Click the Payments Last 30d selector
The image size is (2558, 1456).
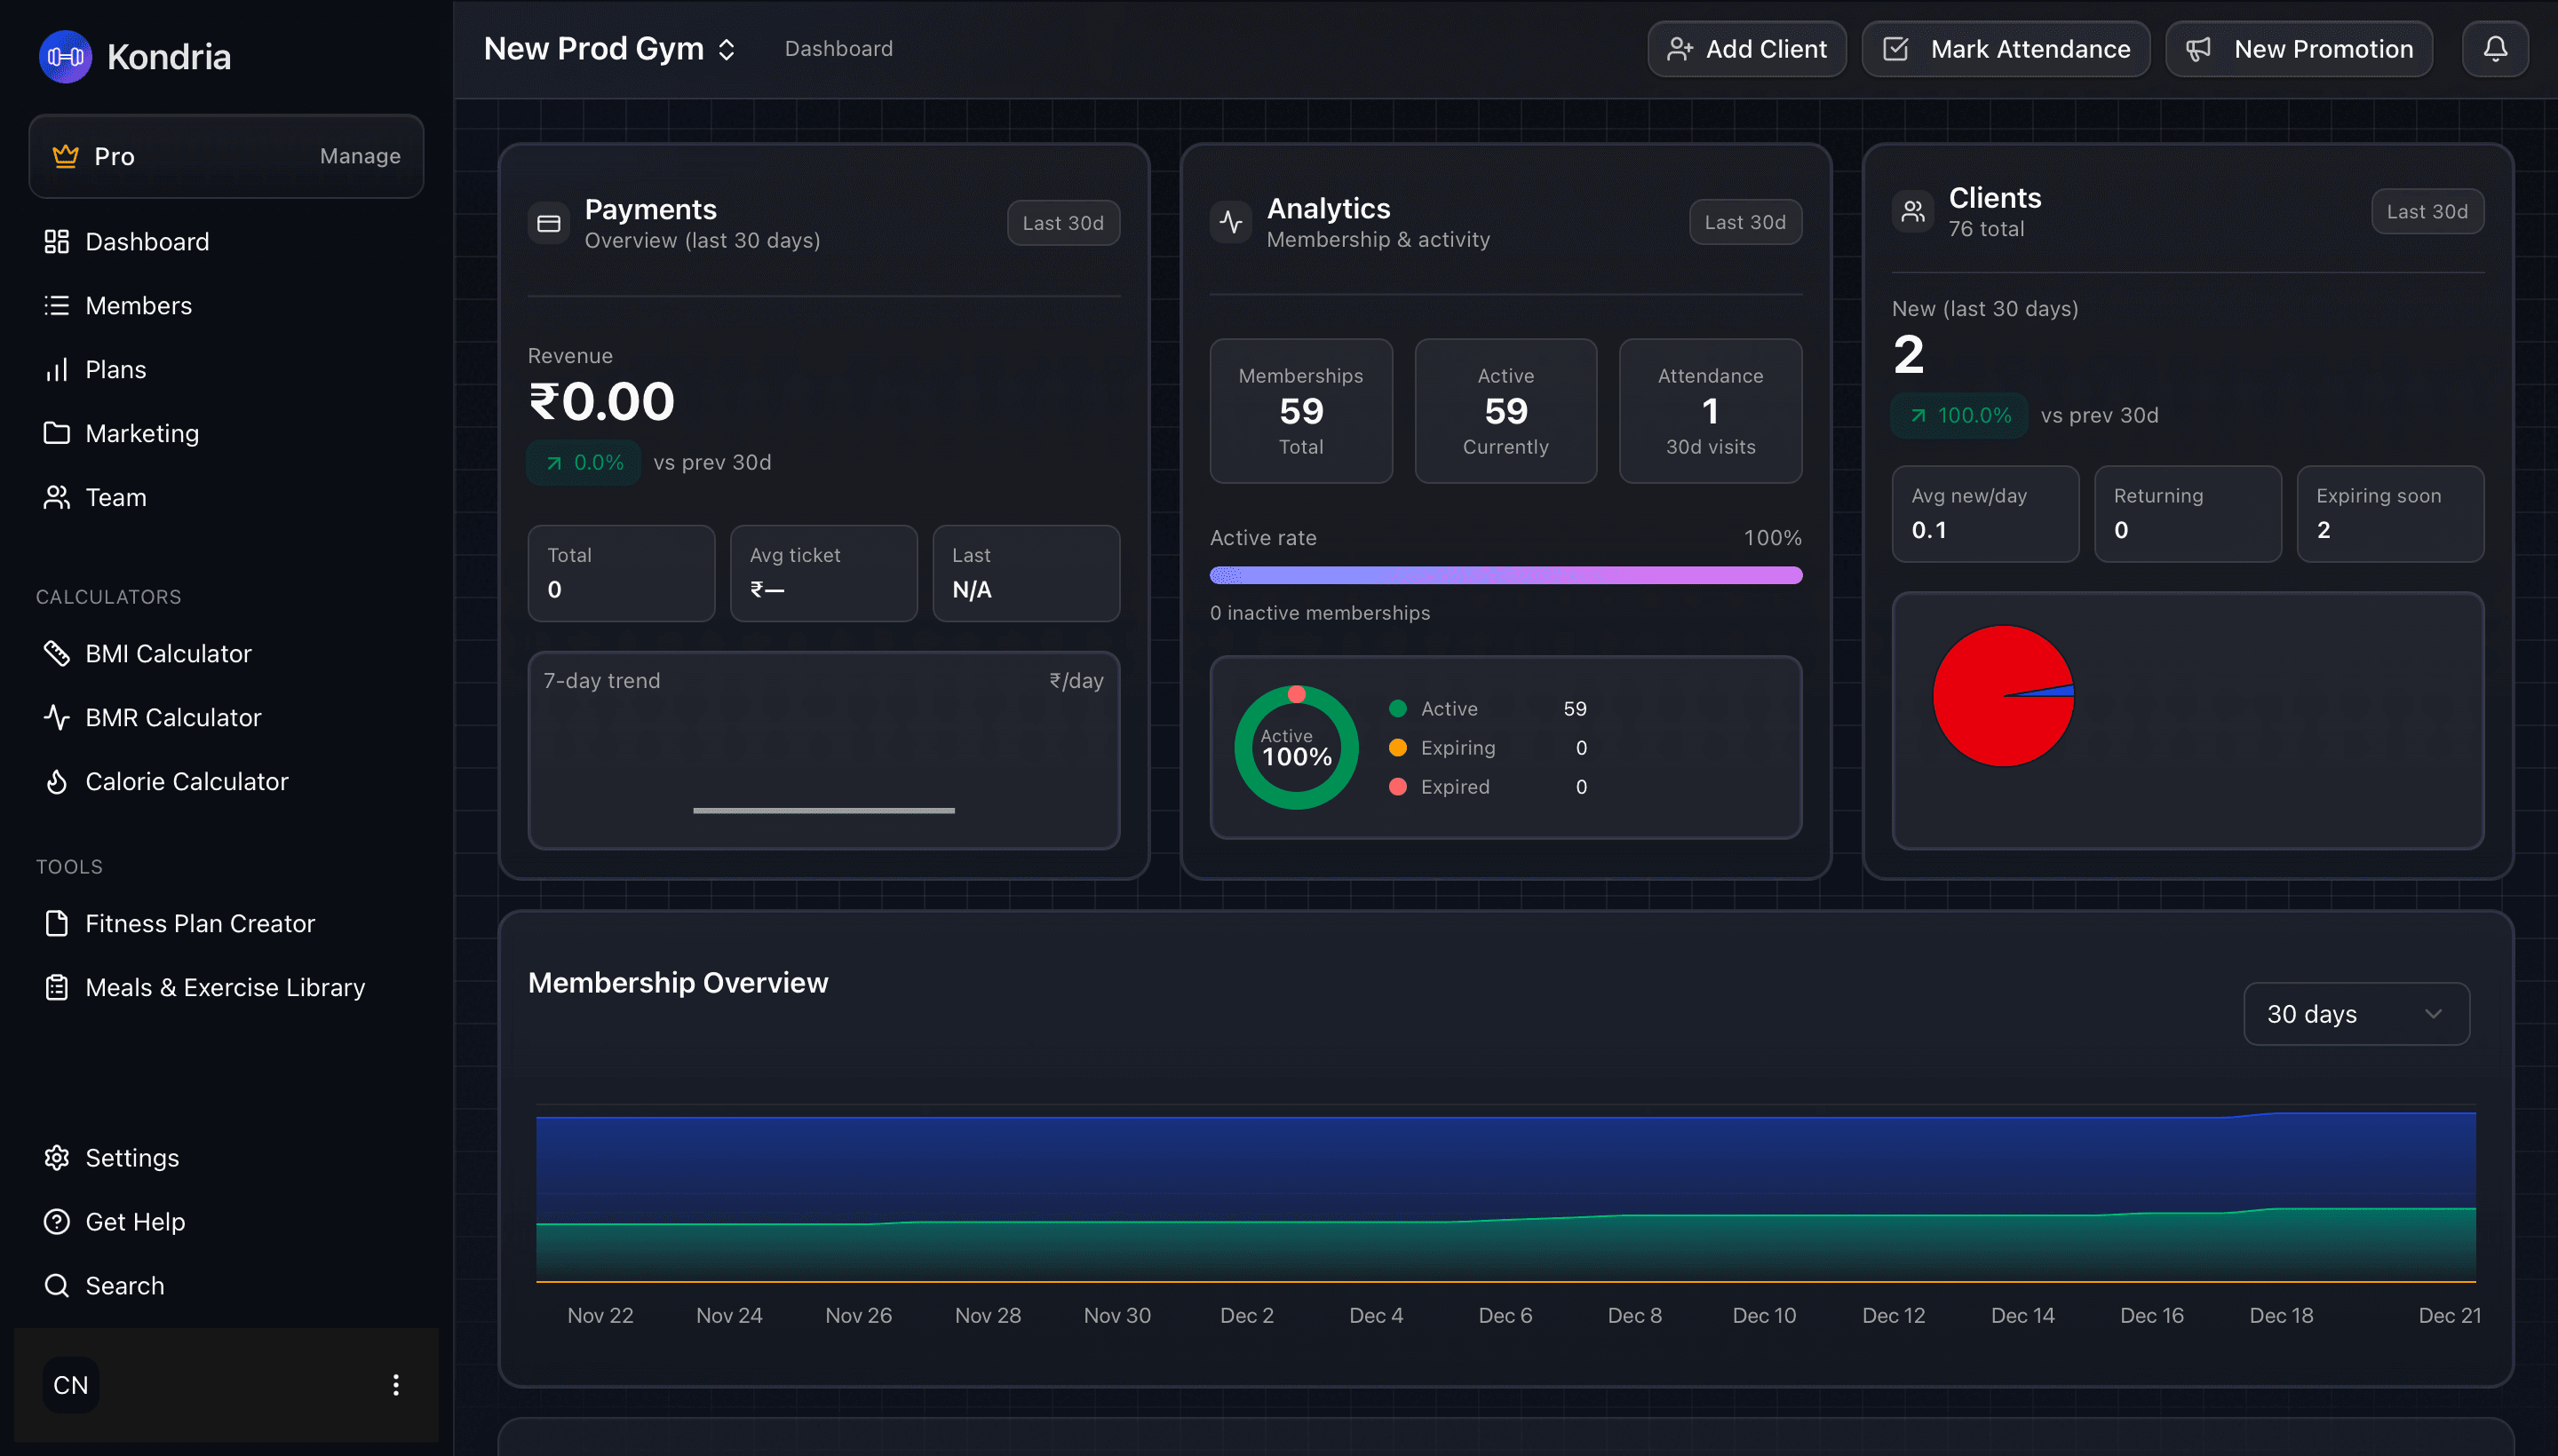point(1062,223)
